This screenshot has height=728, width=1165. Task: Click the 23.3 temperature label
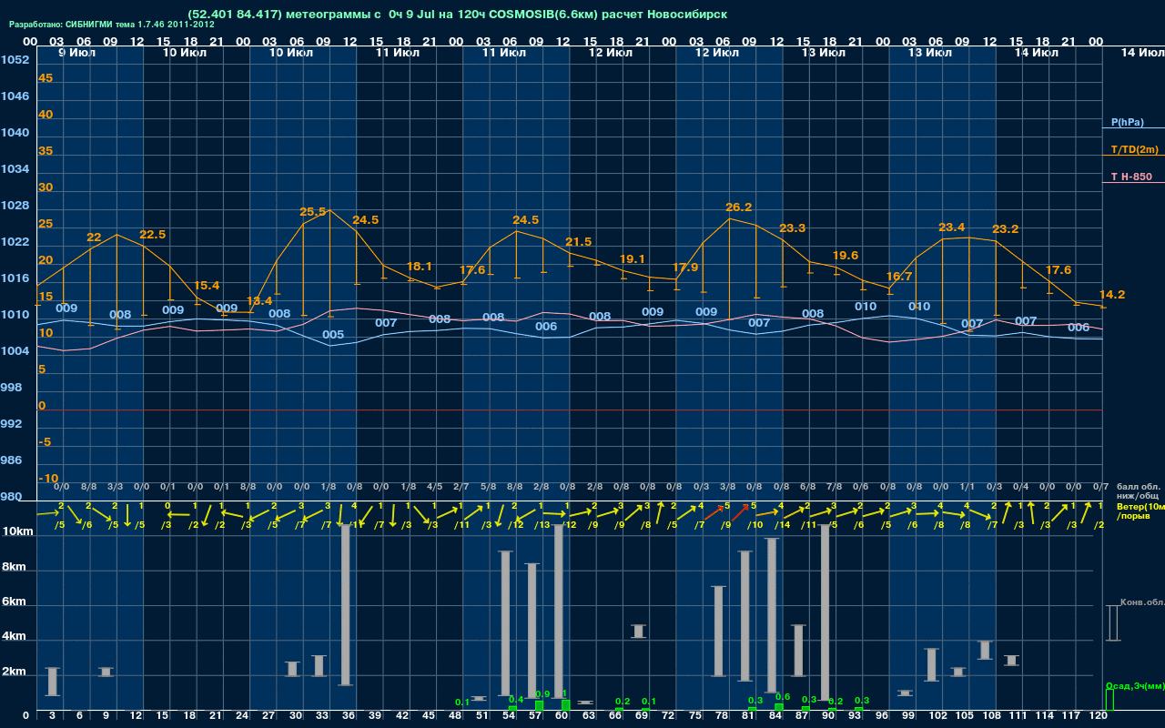coord(793,227)
